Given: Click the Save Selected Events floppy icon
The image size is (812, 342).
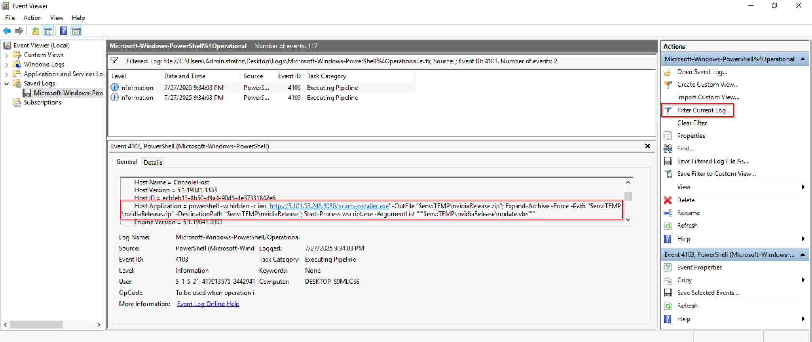Looking at the screenshot, I should 668,293.
